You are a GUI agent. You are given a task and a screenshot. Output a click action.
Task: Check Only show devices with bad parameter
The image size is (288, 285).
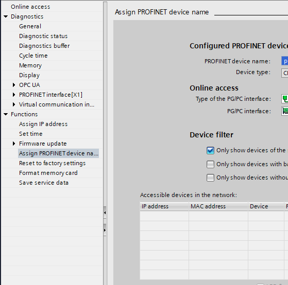210,164
